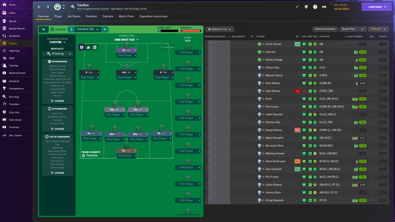Open the Finances page

(14, 127)
